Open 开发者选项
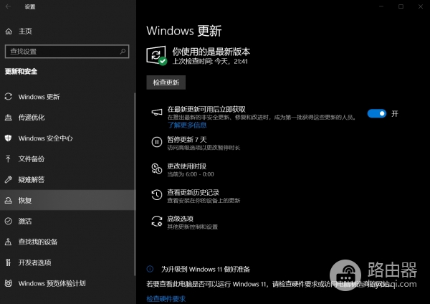This screenshot has height=304, width=430. 35,262
